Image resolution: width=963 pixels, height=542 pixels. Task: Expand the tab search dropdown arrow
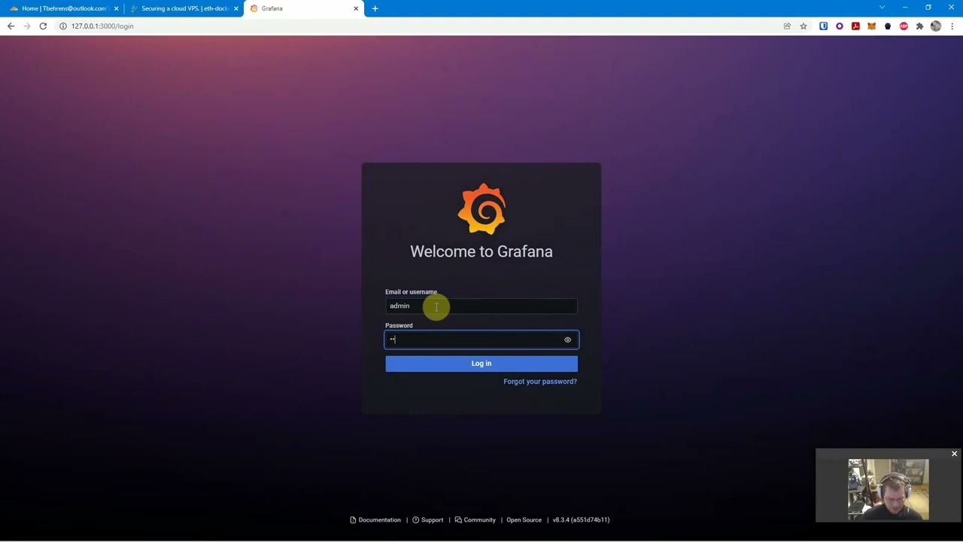tap(882, 8)
